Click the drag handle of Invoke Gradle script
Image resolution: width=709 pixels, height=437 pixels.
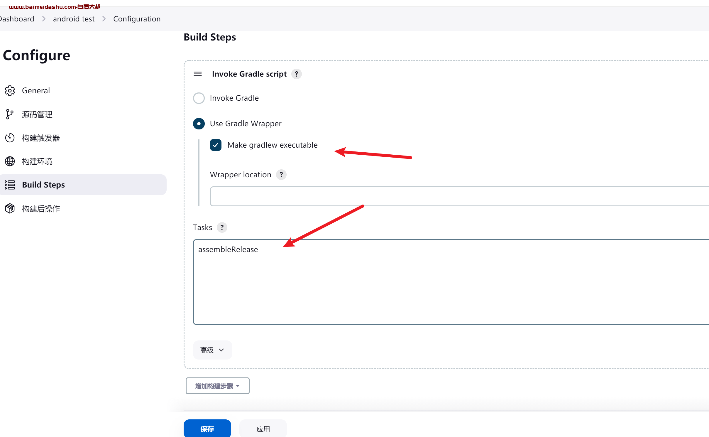click(198, 74)
